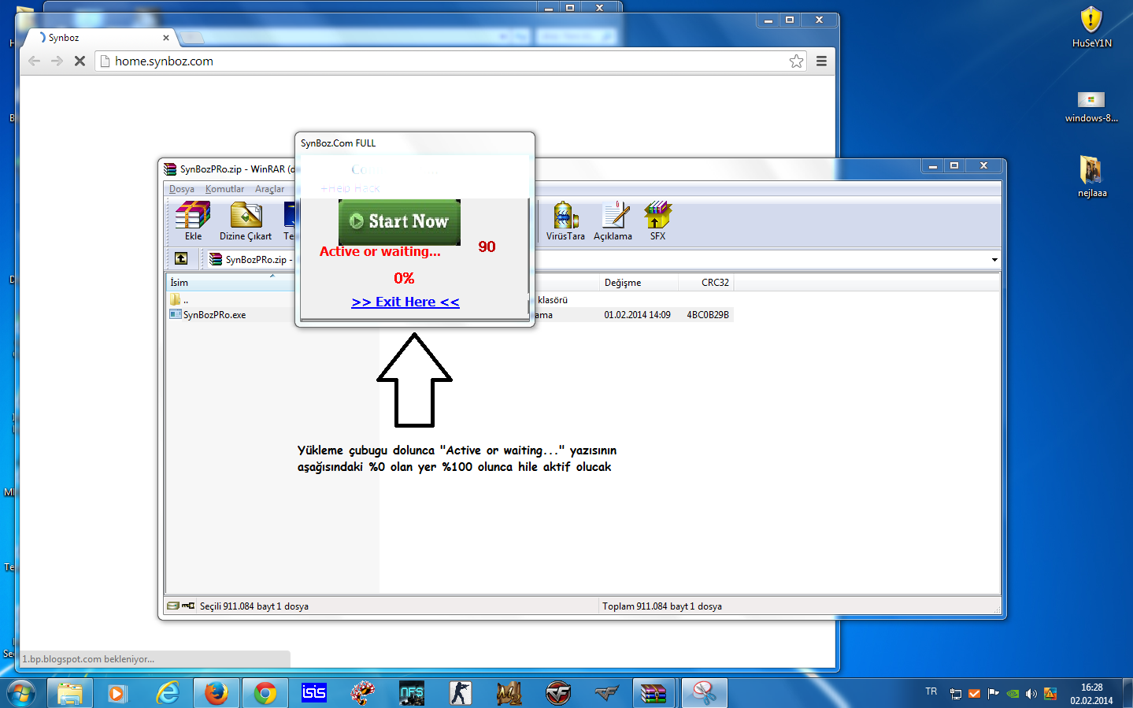Screen dimensions: 1133x708
Task: Launch Firefox from the taskbar
Action: pyautogui.click(x=216, y=693)
